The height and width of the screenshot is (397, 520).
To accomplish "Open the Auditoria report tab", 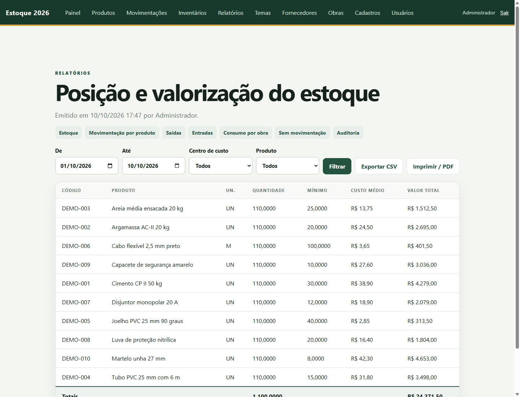I will point(348,133).
